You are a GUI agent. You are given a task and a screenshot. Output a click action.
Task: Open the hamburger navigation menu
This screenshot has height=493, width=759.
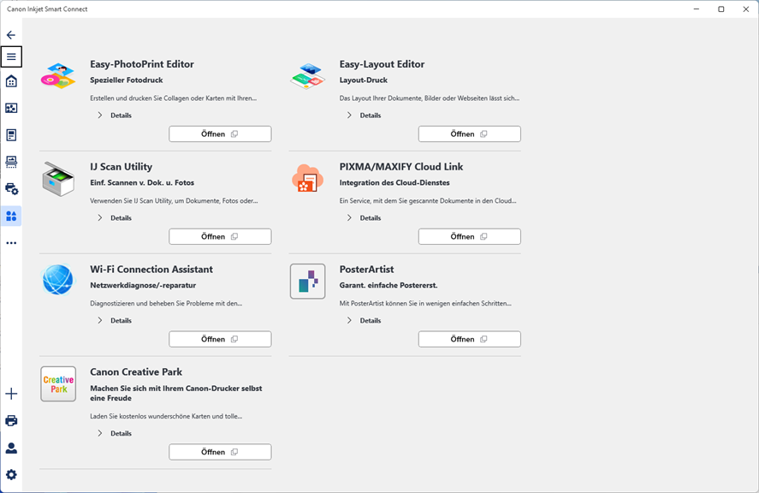coord(11,56)
